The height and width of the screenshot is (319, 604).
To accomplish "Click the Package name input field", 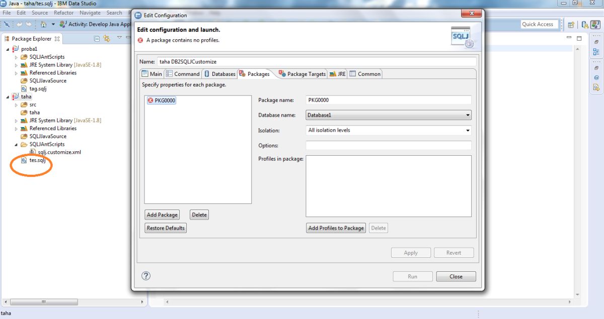I will tap(389, 100).
